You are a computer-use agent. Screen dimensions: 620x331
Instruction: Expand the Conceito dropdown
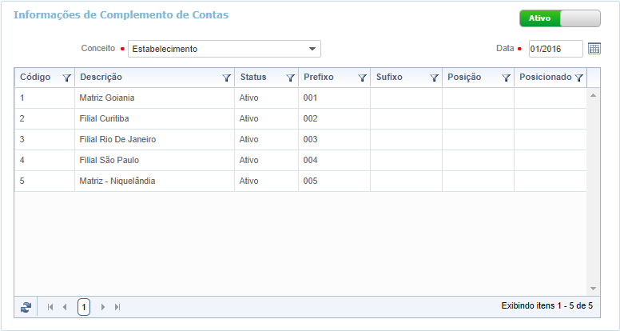click(312, 50)
